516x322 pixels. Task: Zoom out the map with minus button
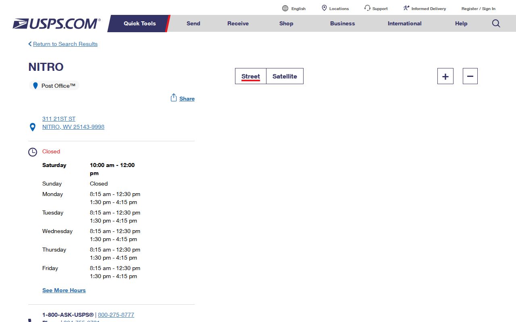point(470,76)
